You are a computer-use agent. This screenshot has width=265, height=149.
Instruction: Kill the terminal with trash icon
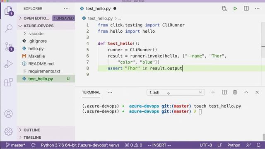point(235,92)
